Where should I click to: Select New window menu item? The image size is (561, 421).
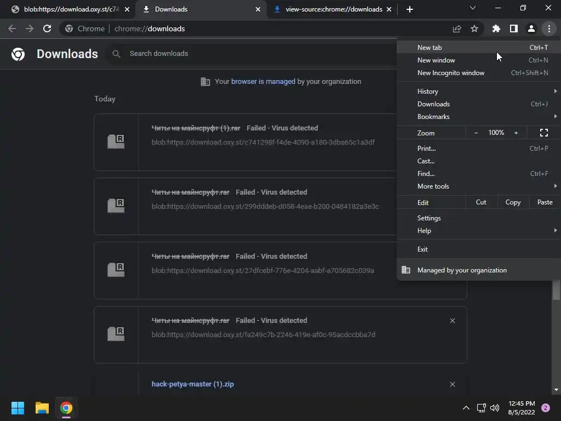[x=479, y=60]
